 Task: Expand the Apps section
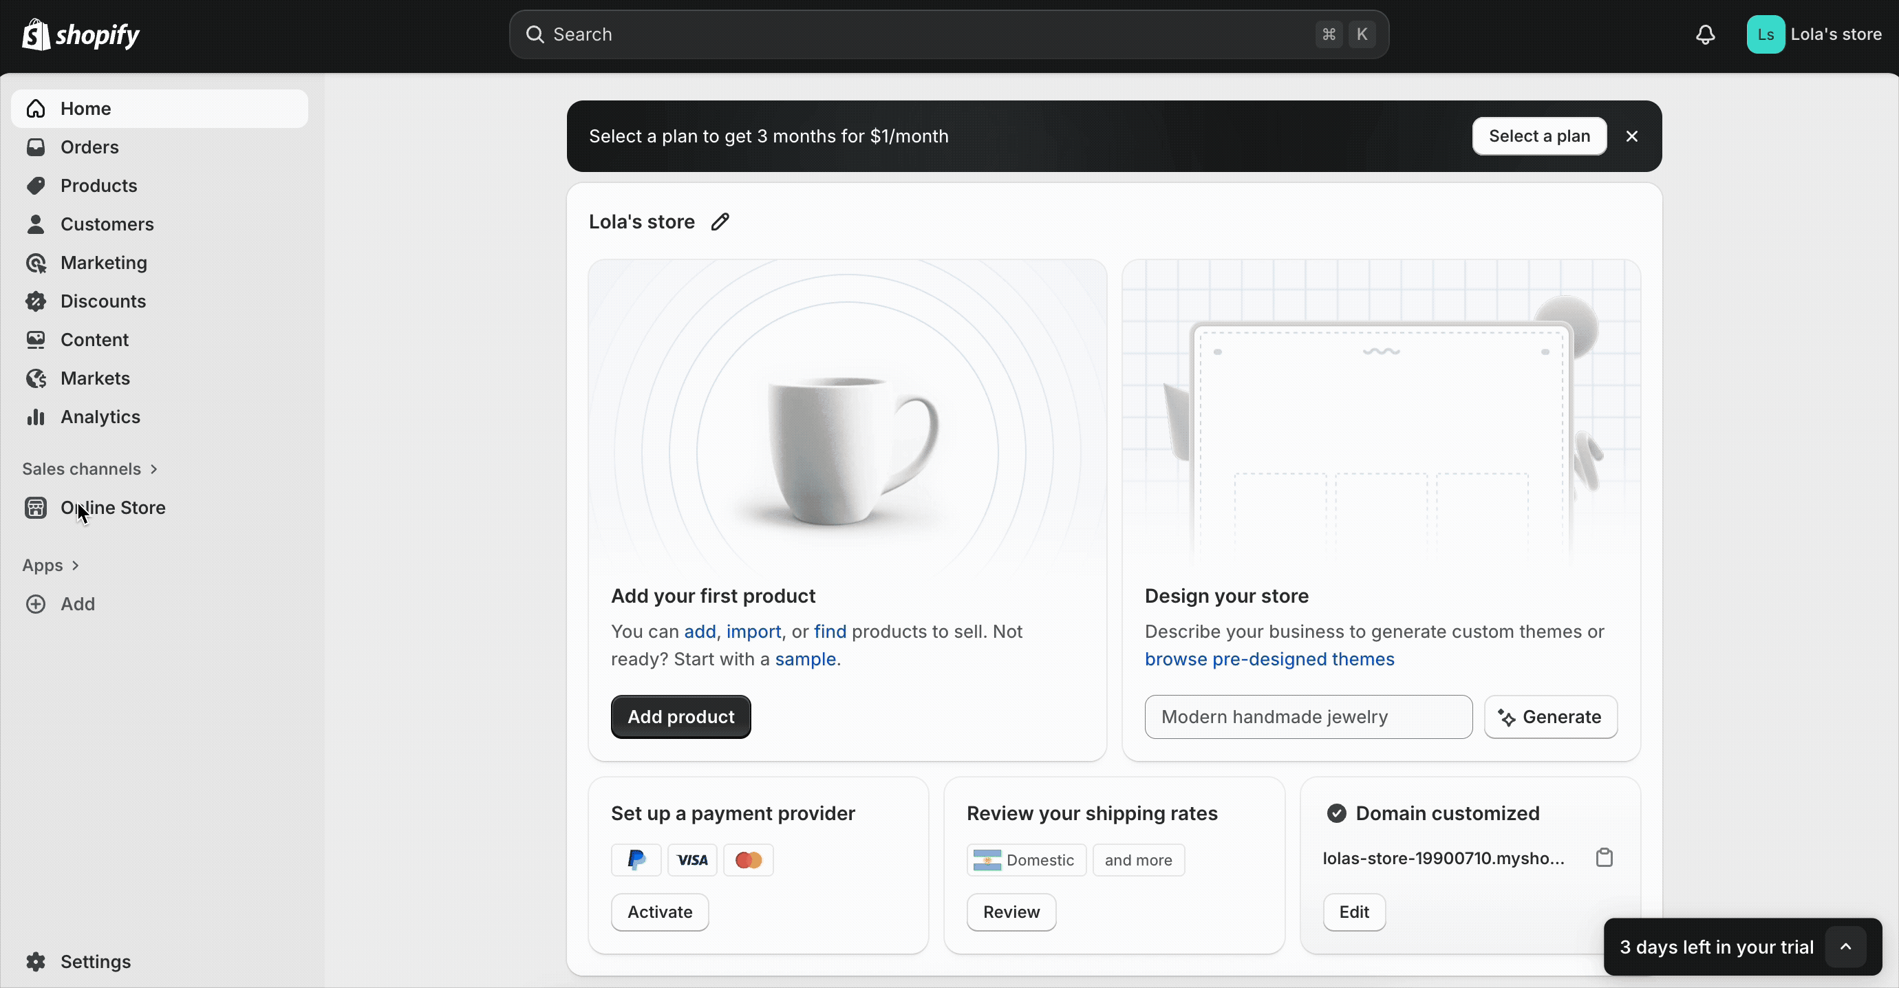point(52,565)
